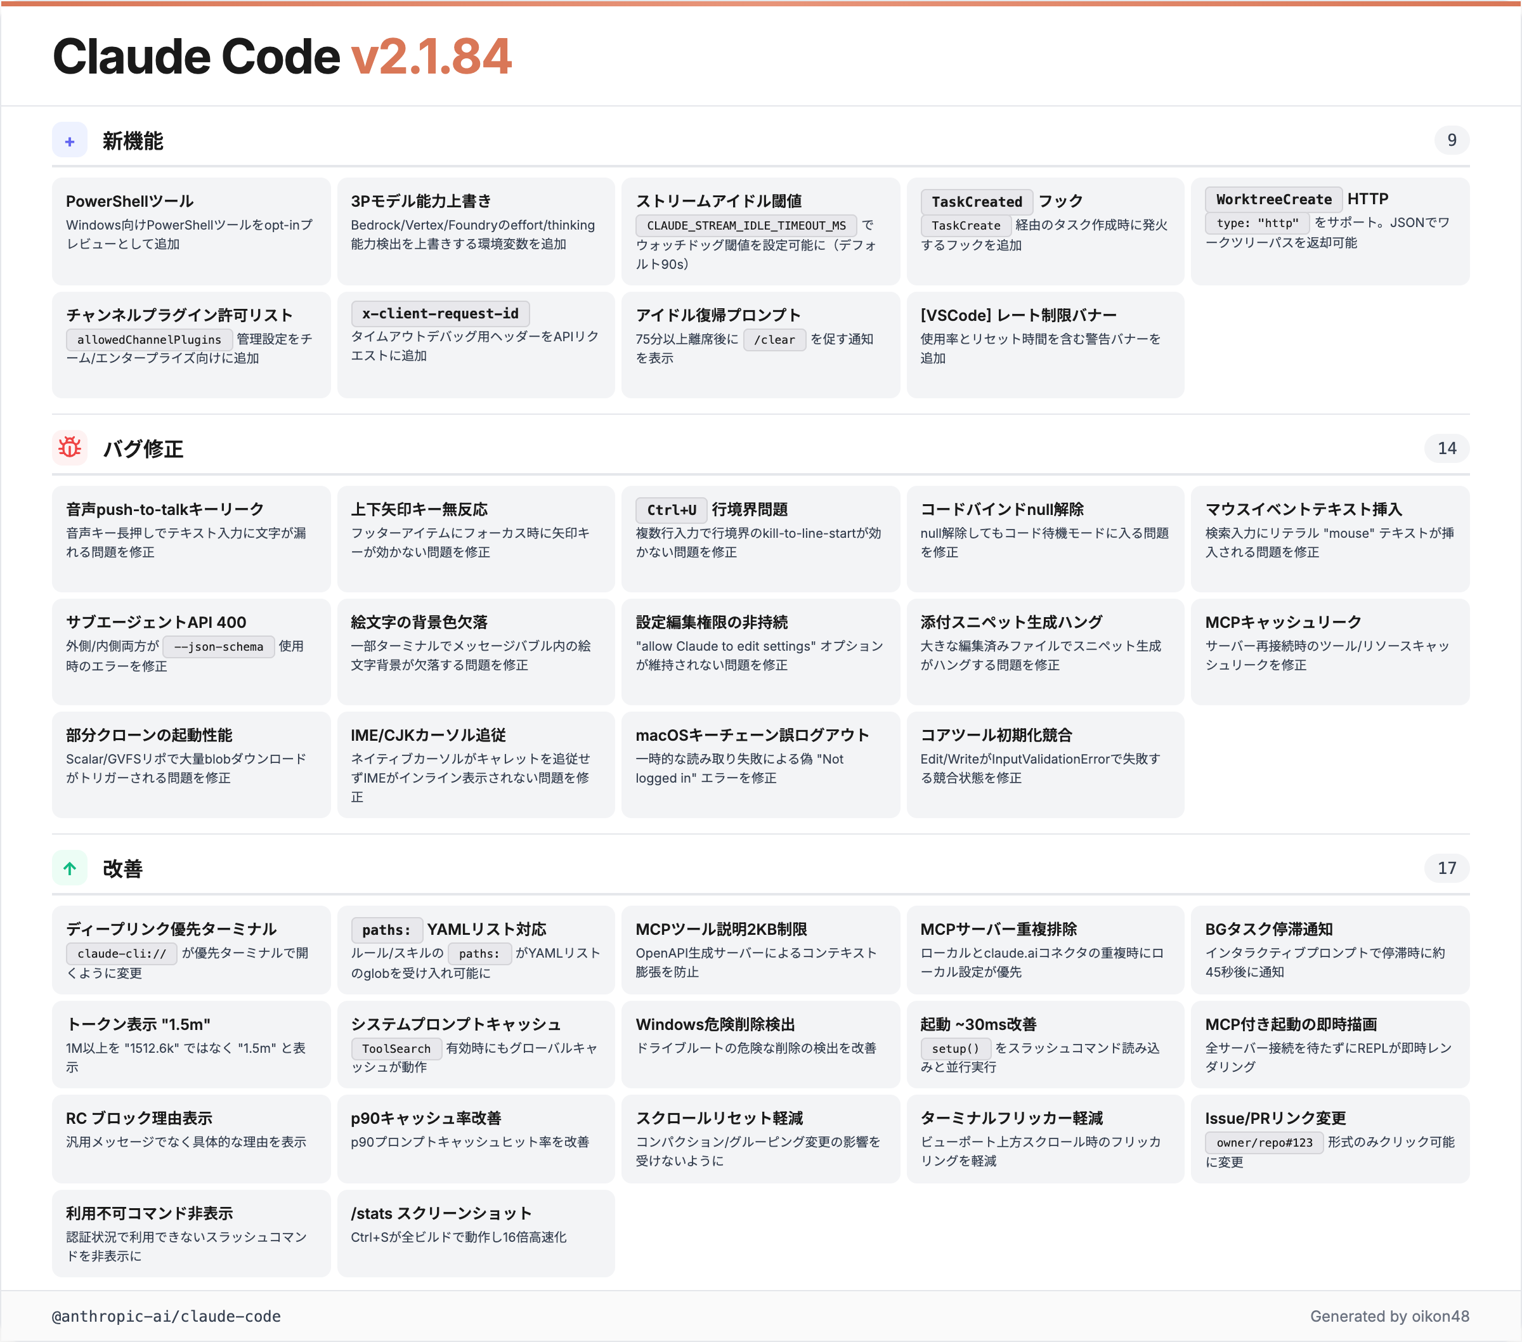Image resolution: width=1522 pixels, height=1342 pixels.
Task: Click the ToolSearch code chip
Action: coord(396,1048)
